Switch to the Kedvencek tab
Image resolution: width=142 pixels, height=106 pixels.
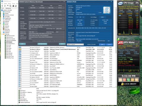8,8
